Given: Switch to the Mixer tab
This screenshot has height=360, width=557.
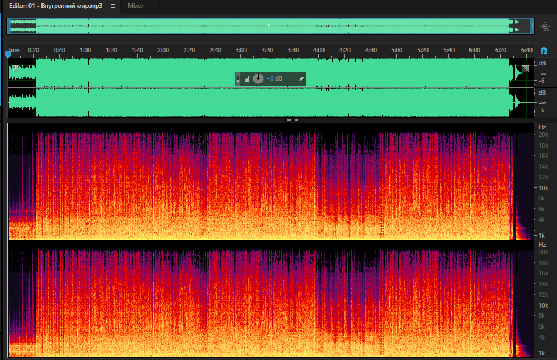Looking at the screenshot, I should click(135, 6).
